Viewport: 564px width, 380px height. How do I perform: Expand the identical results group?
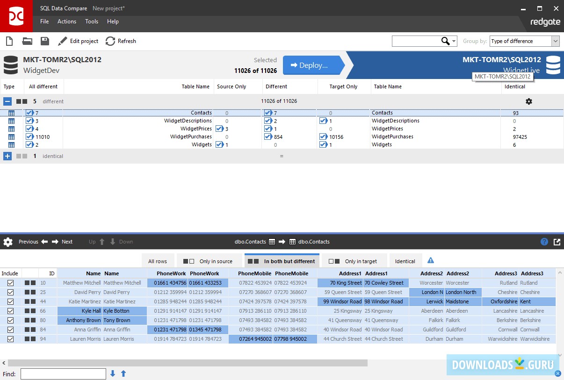[7, 156]
